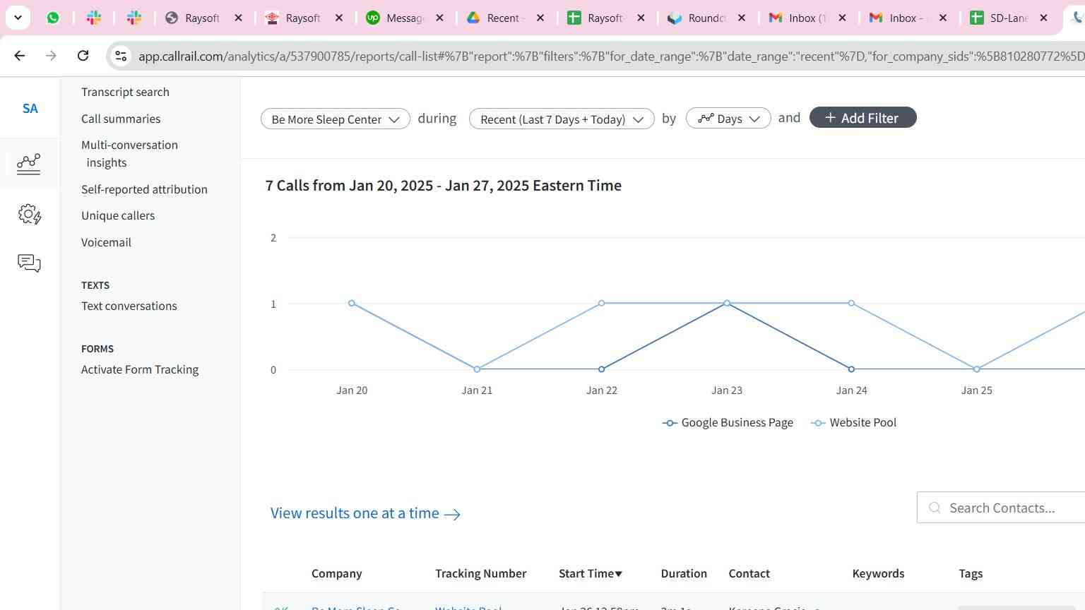This screenshot has width=1085, height=610.
Task: Click the Jan 23 data point at value 1
Action: click(x=727, y=303)
